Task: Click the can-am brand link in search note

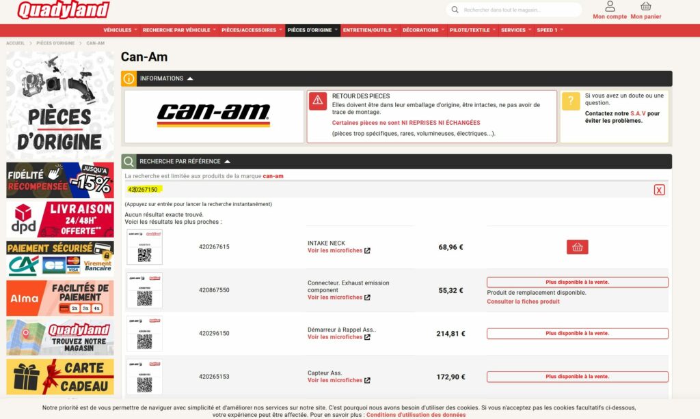Action: 273,176
